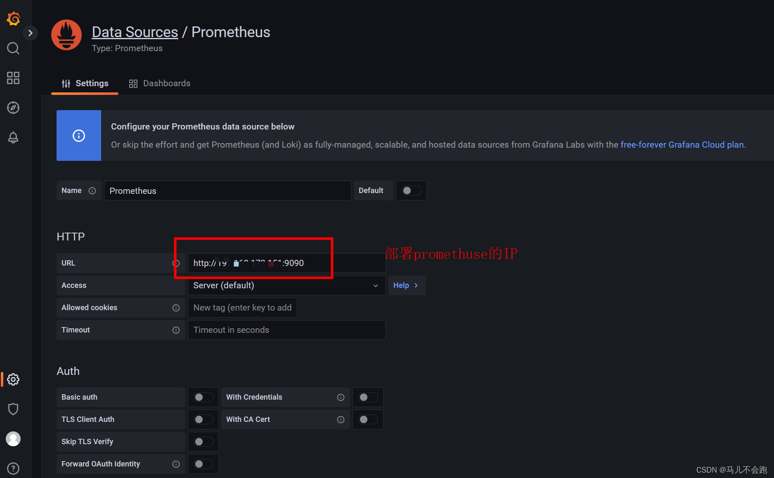
Task: Click the blue info banner icon
Action: click(x=79, y=136)
